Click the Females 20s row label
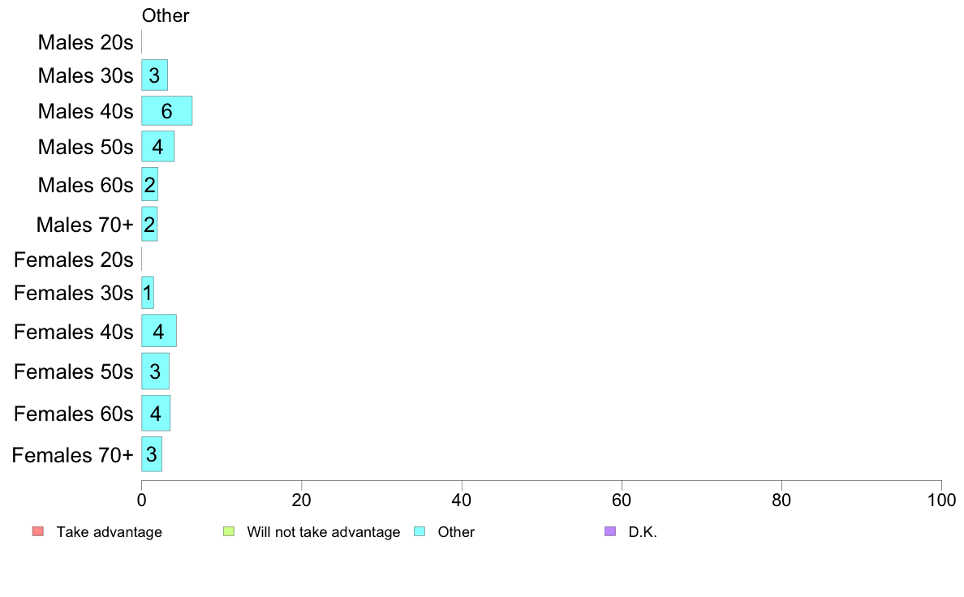Screen dimensions: 964x597 click(73, 260)
